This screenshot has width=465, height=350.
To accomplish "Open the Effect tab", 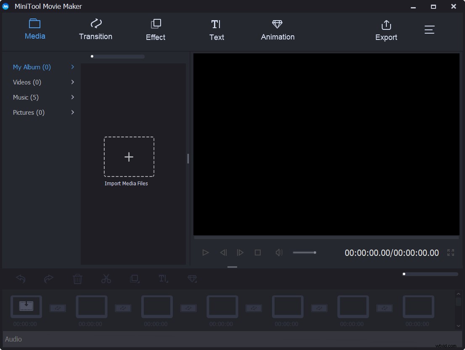I will coord(155,29).
